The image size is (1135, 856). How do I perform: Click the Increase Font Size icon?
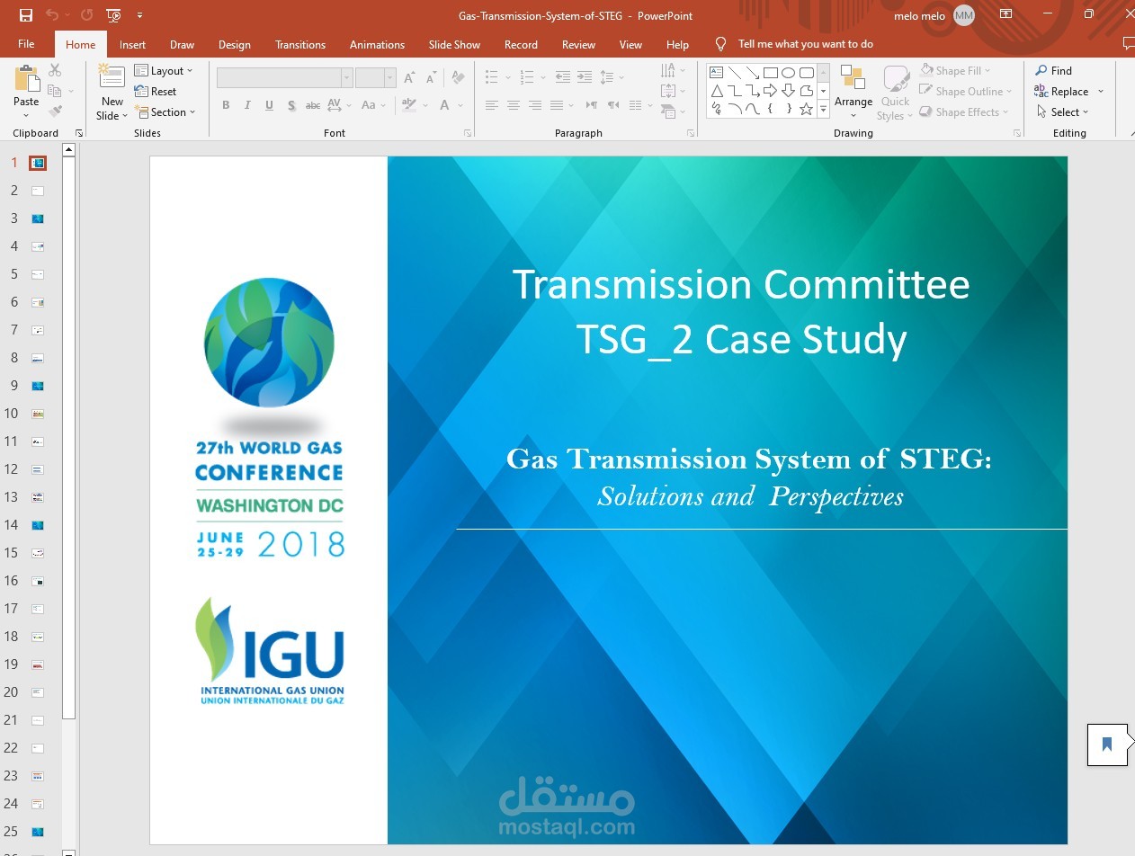tap(408, 77)
